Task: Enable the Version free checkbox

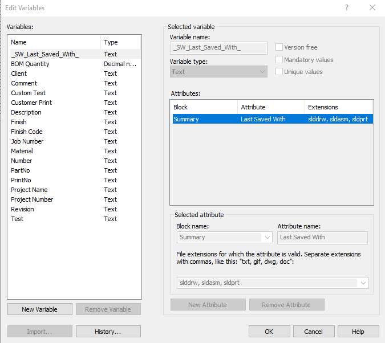Action: pos(279,47)
